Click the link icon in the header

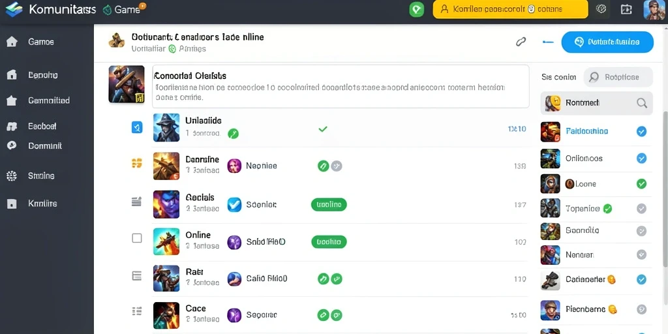[x=521, y=42]
